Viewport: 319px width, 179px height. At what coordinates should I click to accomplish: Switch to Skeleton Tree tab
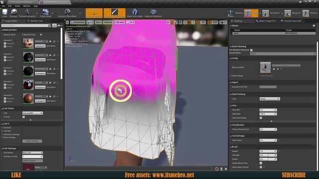[x=35, y=21]
